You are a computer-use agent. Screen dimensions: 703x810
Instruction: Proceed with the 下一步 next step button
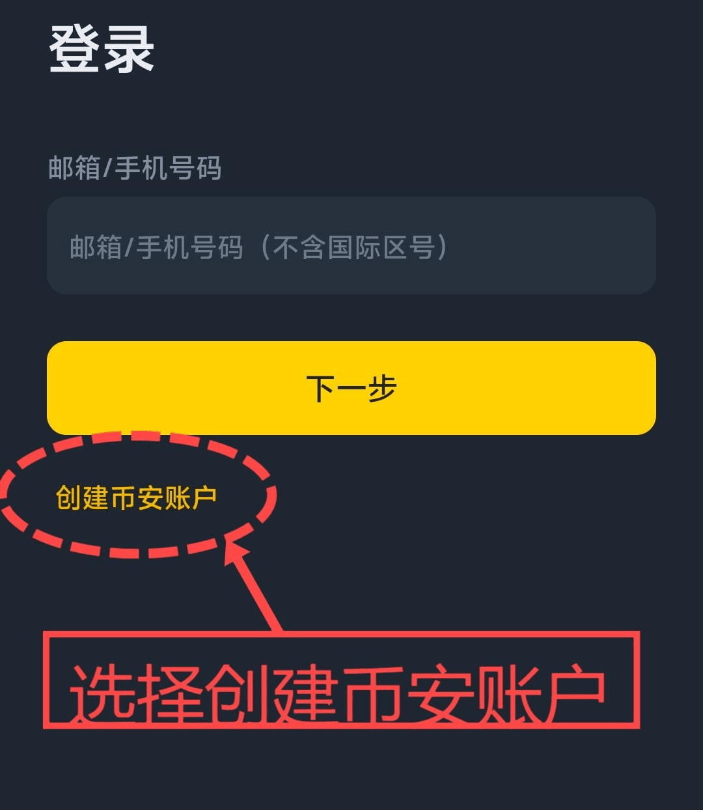[351, 388]
